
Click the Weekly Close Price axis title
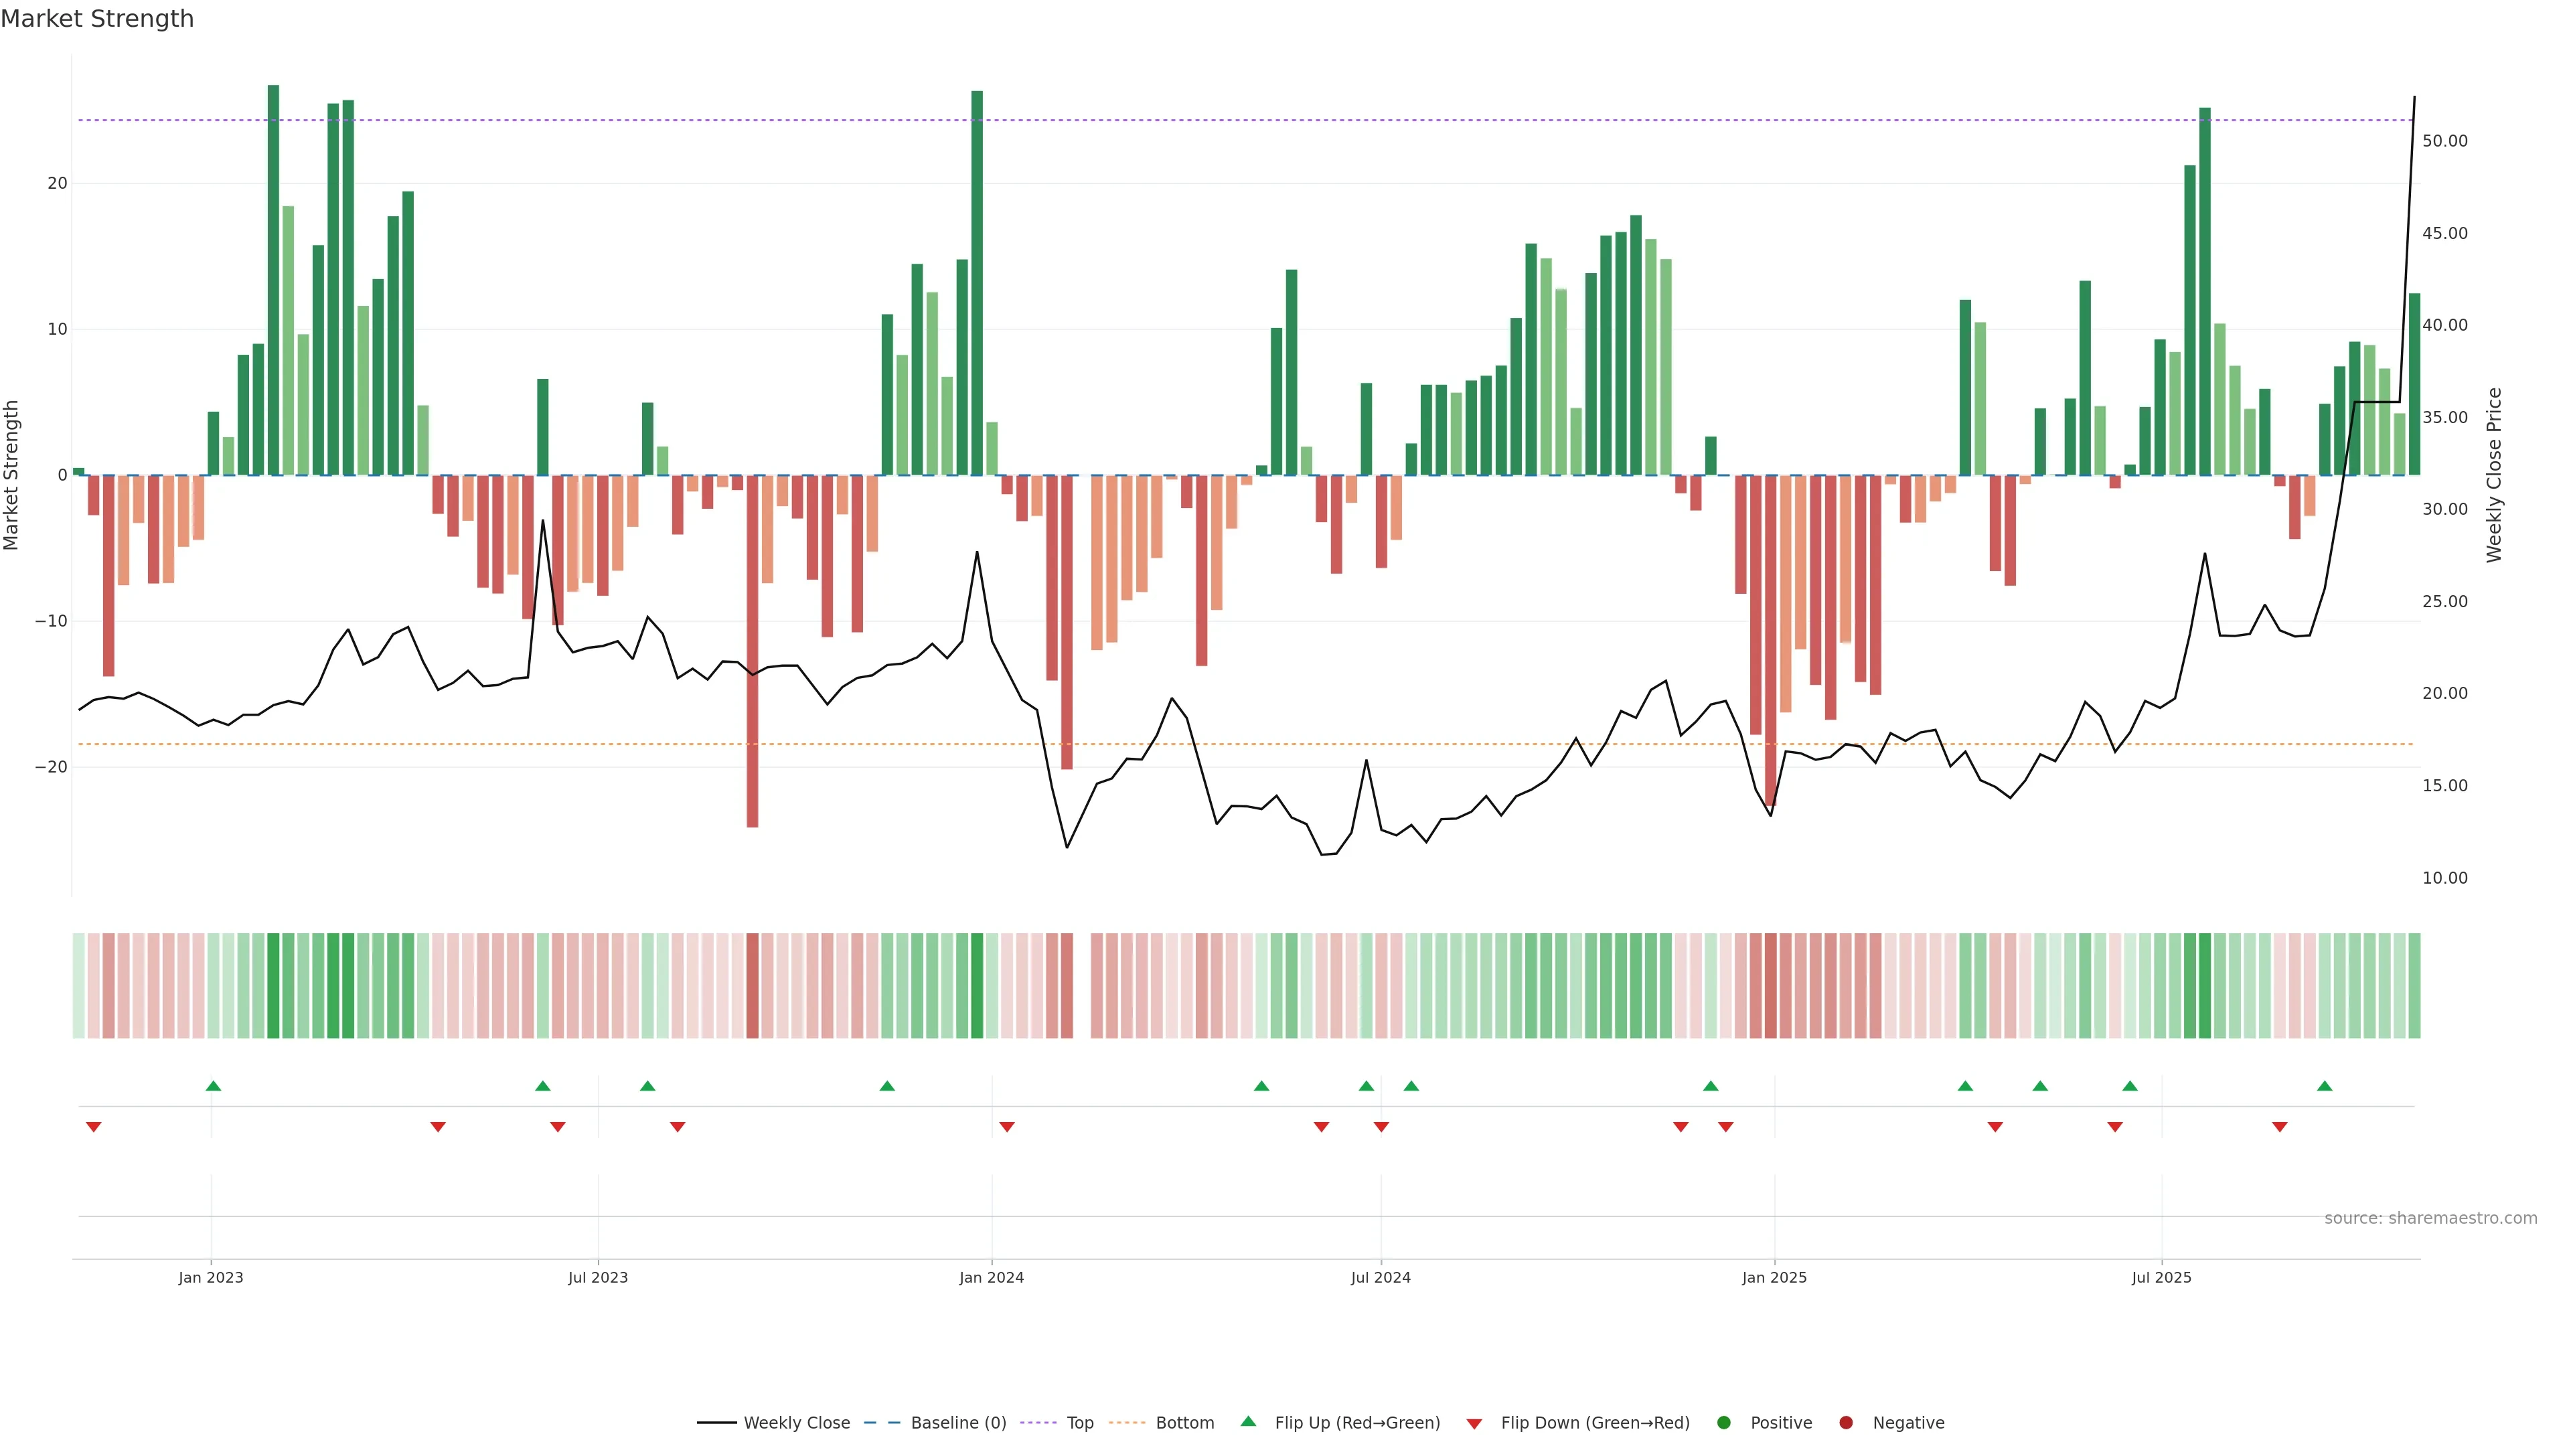coord(2494,475)
